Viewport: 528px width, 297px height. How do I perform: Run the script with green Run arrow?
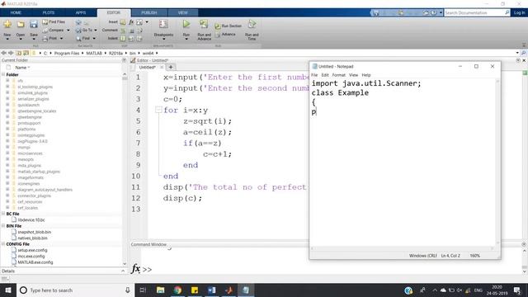click(x=186, y=24)
